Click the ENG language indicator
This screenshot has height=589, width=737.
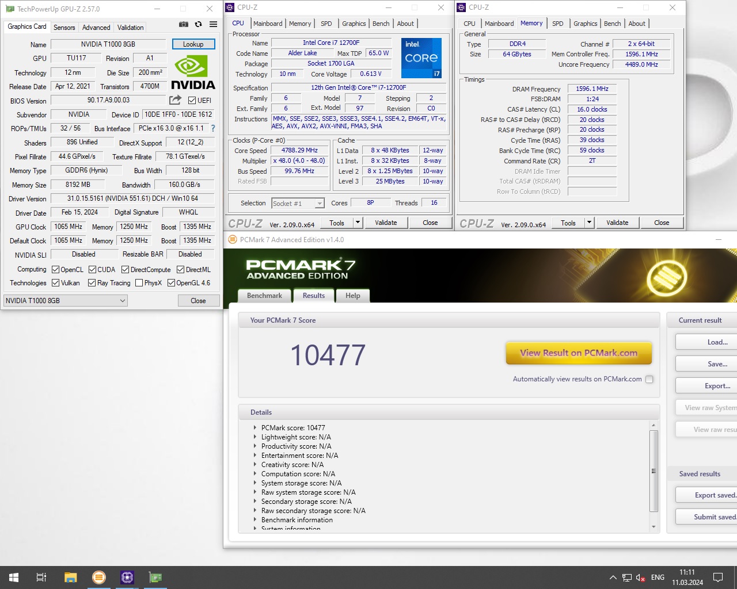(x=658, y=577)
